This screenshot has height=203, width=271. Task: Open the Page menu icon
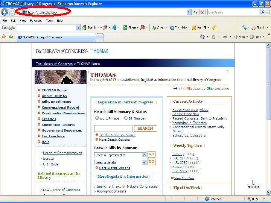pyautogui.click(x=235, y=37)
